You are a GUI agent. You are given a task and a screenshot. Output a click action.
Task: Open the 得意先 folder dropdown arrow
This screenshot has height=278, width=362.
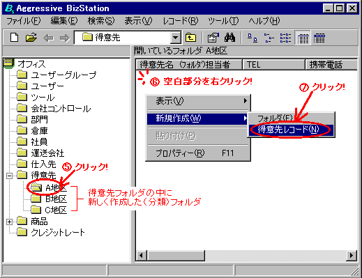[x=176, y=38]
